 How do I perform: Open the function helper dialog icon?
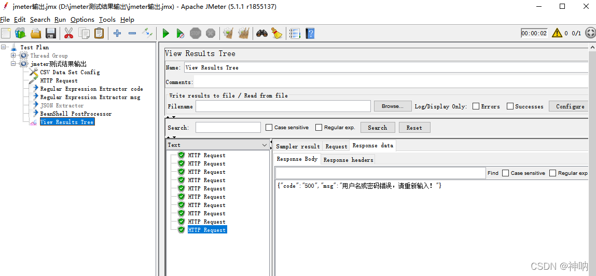pos(295,33)
